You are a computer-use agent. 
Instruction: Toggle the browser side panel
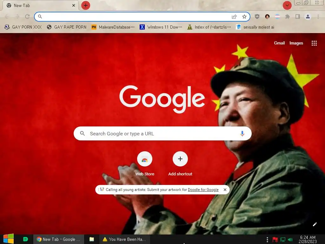point(298,17)
